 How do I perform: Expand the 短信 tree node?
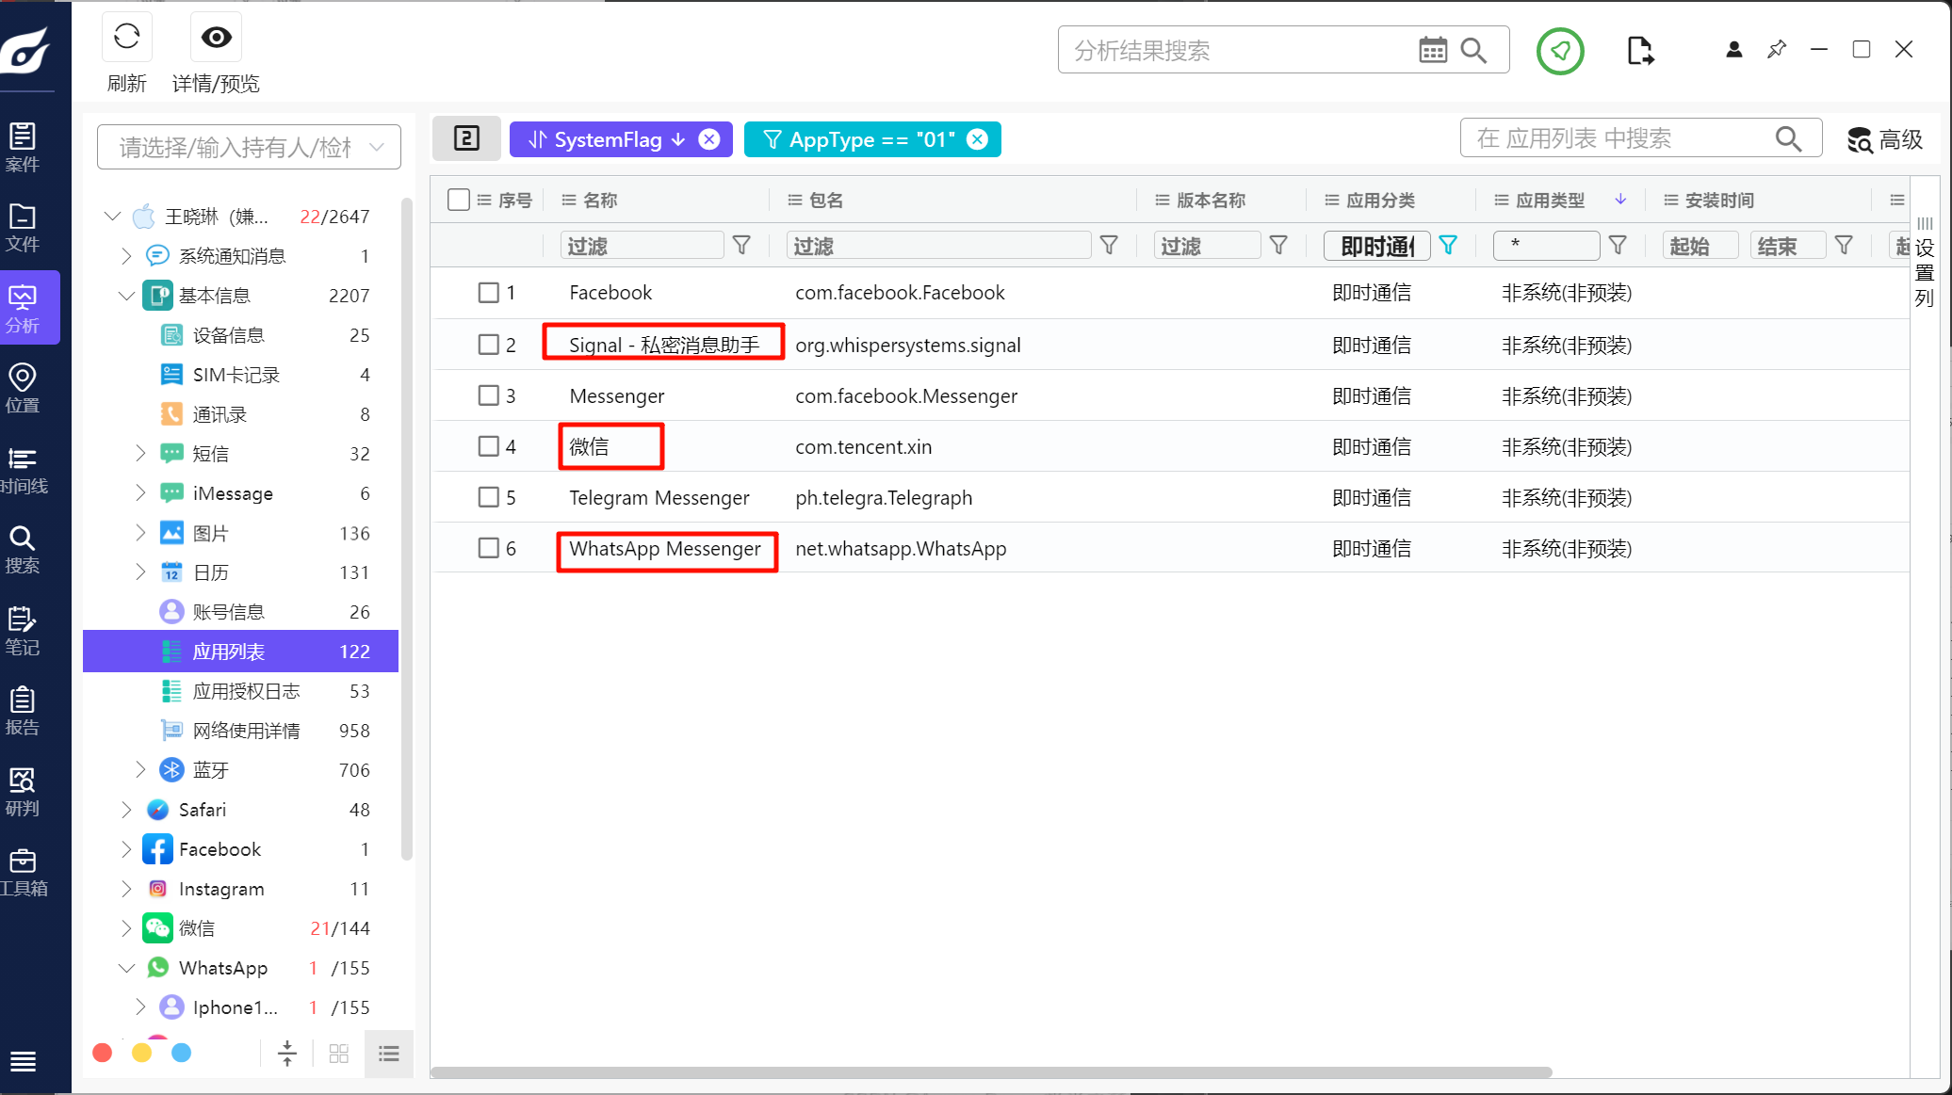point(140,454)
